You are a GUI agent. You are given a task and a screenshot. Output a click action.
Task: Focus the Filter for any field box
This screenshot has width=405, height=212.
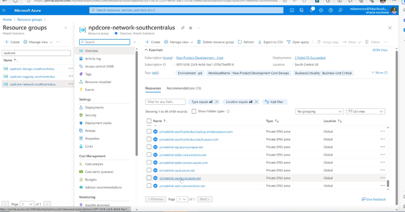pyautogui.click(x=165, y=101)
